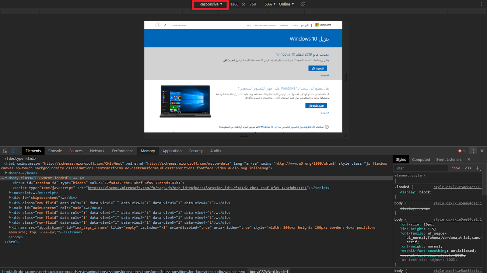Select the Event Listeners sidebar tab
The image size is (487, 273).
449,159
